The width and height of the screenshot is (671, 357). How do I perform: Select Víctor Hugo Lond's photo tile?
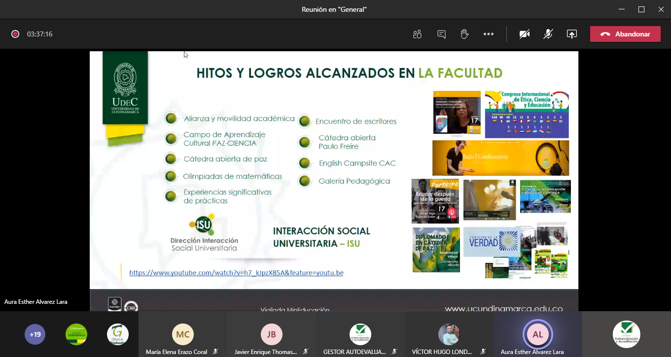coord(449,334)
